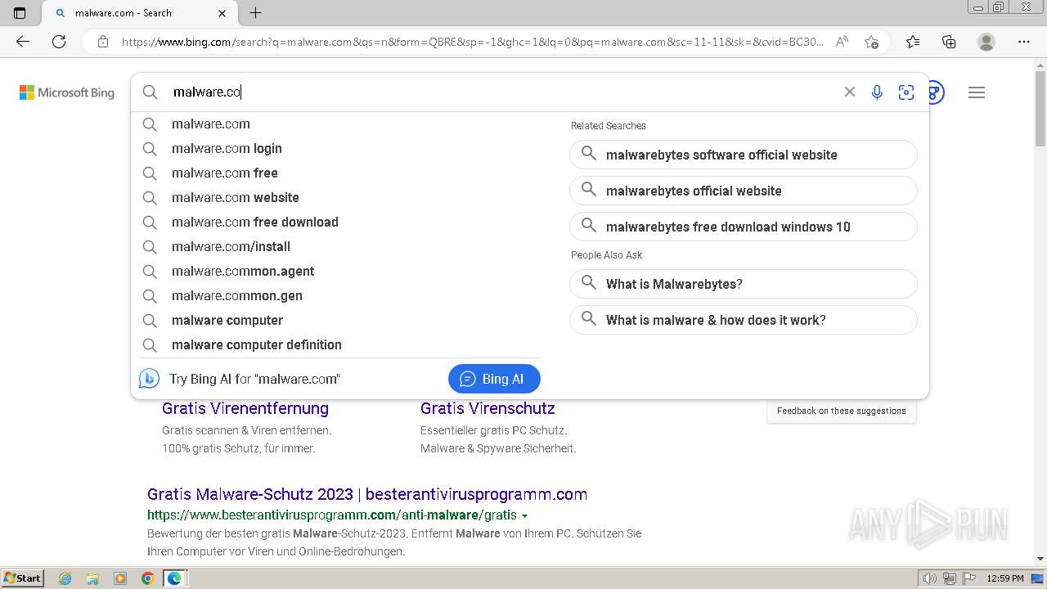Click the Microsoft Bing logo
1047x589 pixels.
click(x=67, y=92)
